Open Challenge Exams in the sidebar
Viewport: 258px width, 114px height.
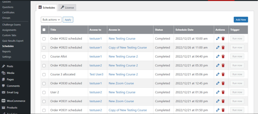pos(12,25)
